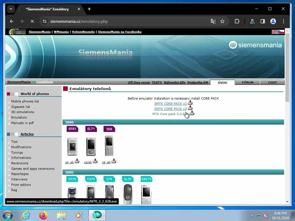
Task: Toggle the side panel icon
Action: click(263, 21)
